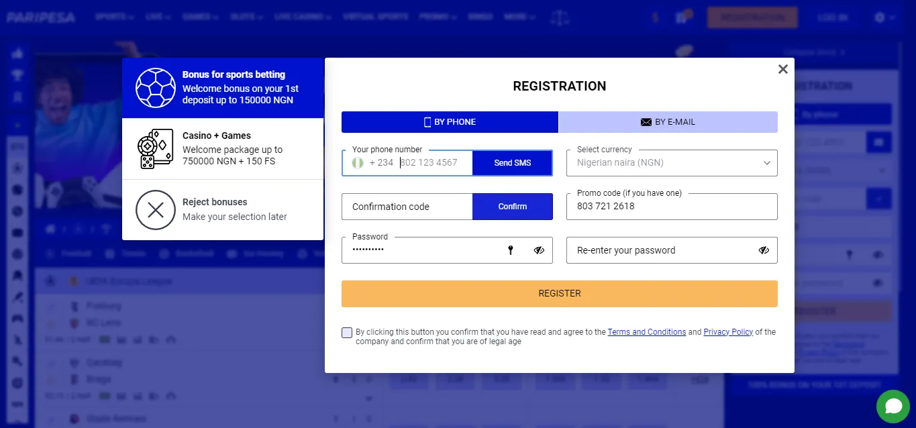Screen dimensions: 916x428
Task: Check the Terms and Conditions agreement checkbox
Action: point(347,332)
